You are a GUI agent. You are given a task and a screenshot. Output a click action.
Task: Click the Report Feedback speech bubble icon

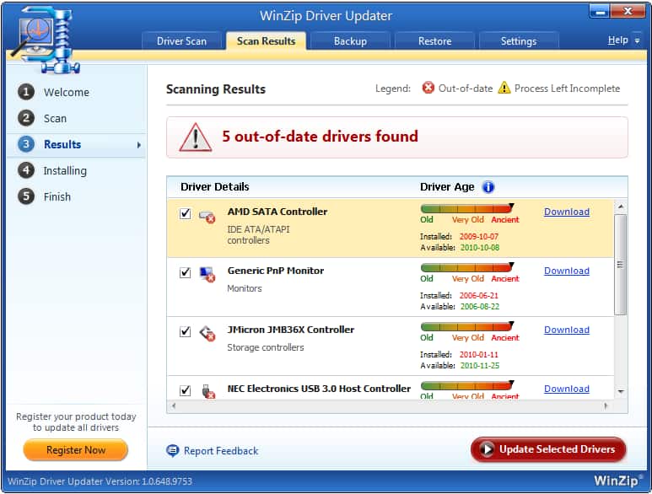172,450
